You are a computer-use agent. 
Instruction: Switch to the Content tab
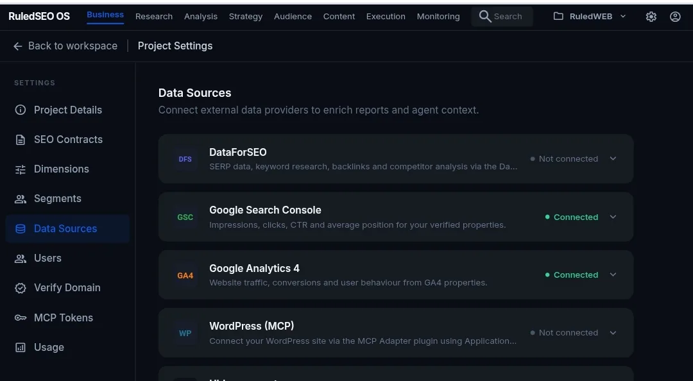click(339, 16)
